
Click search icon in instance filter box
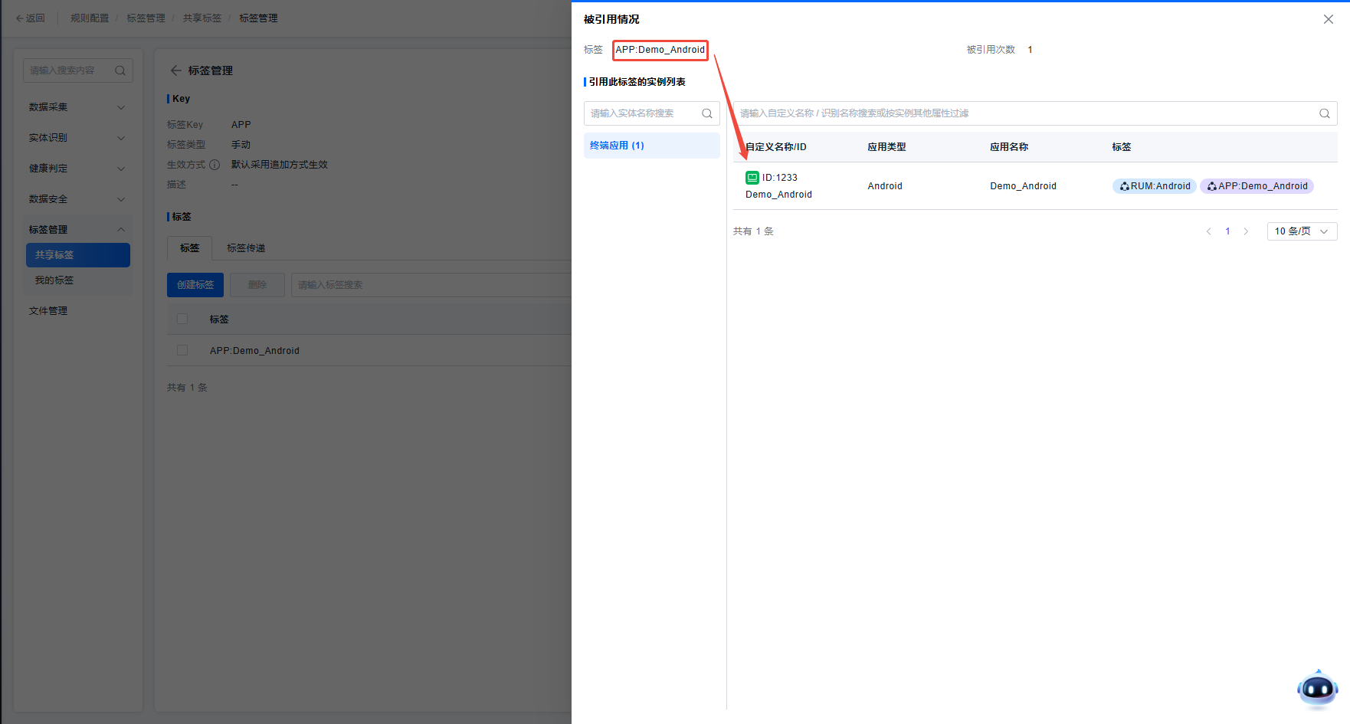pos(1324,113)
